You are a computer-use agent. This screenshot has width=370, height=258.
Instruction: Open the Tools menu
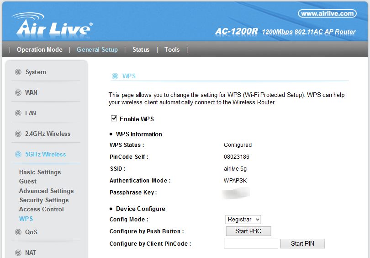click(172, 49)
